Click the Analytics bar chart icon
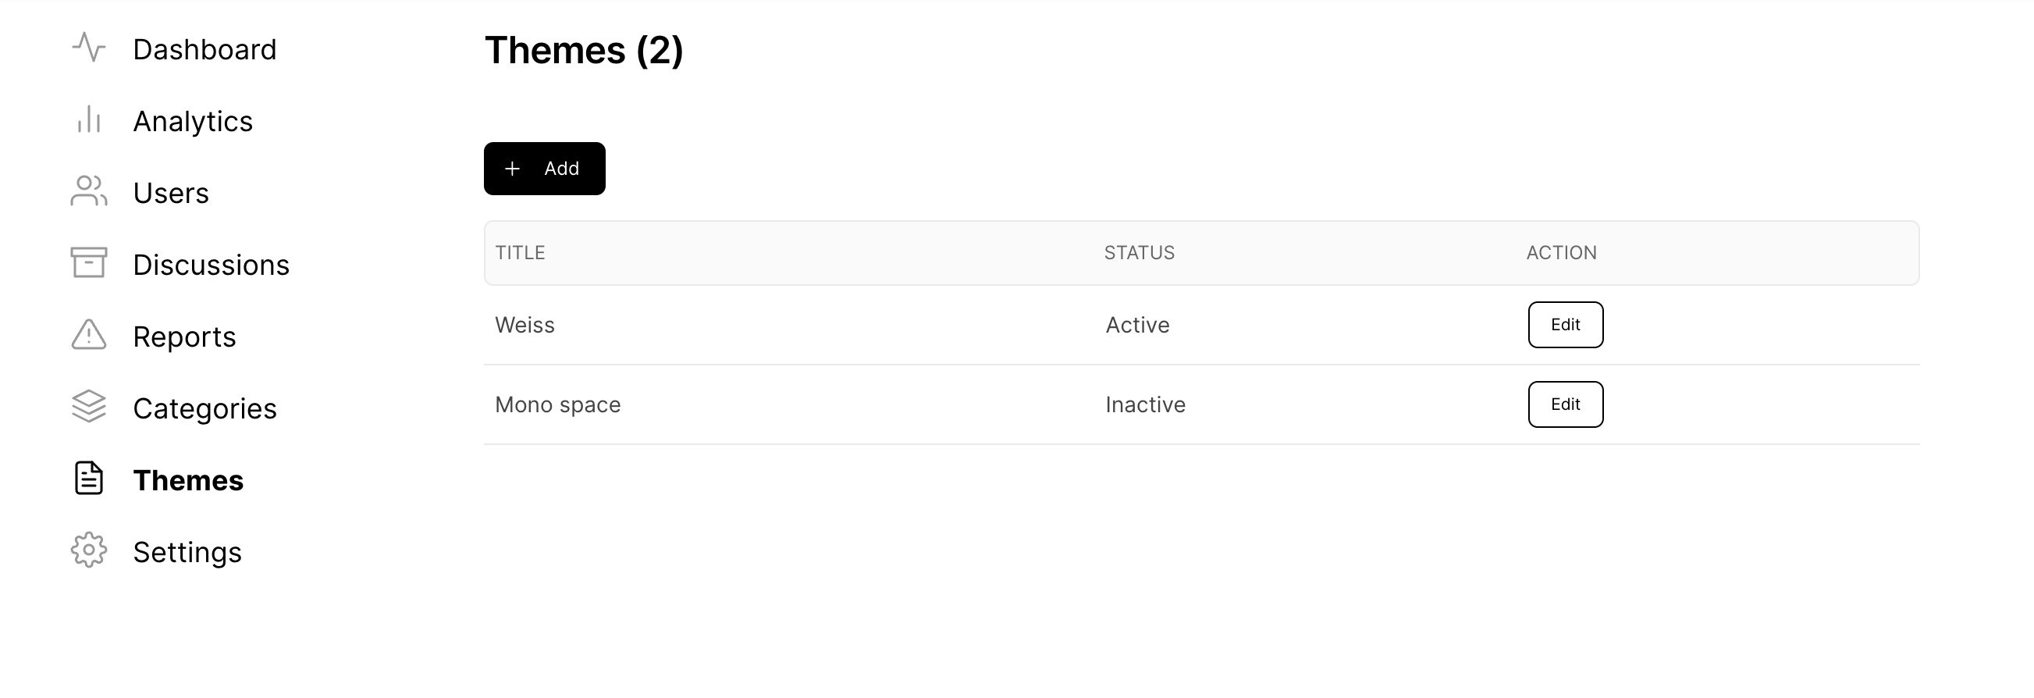Image resolution: width=2034 pixels, height=698 pixels. pos(88,119)
